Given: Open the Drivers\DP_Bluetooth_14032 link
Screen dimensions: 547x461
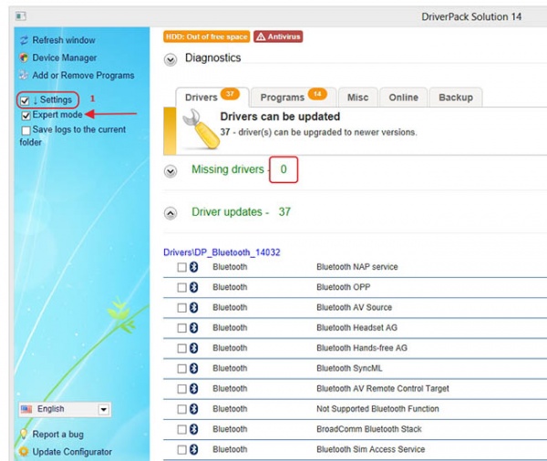Looking at the screenshot, I should [x=222, y=252].
